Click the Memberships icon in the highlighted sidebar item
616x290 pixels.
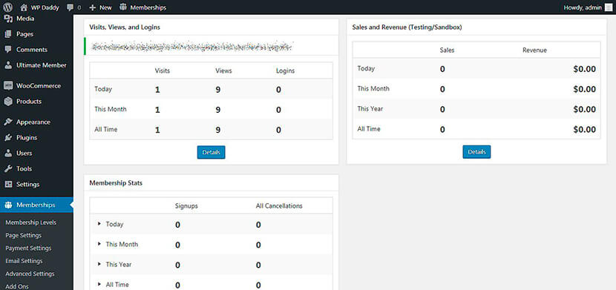coord(8,205)
